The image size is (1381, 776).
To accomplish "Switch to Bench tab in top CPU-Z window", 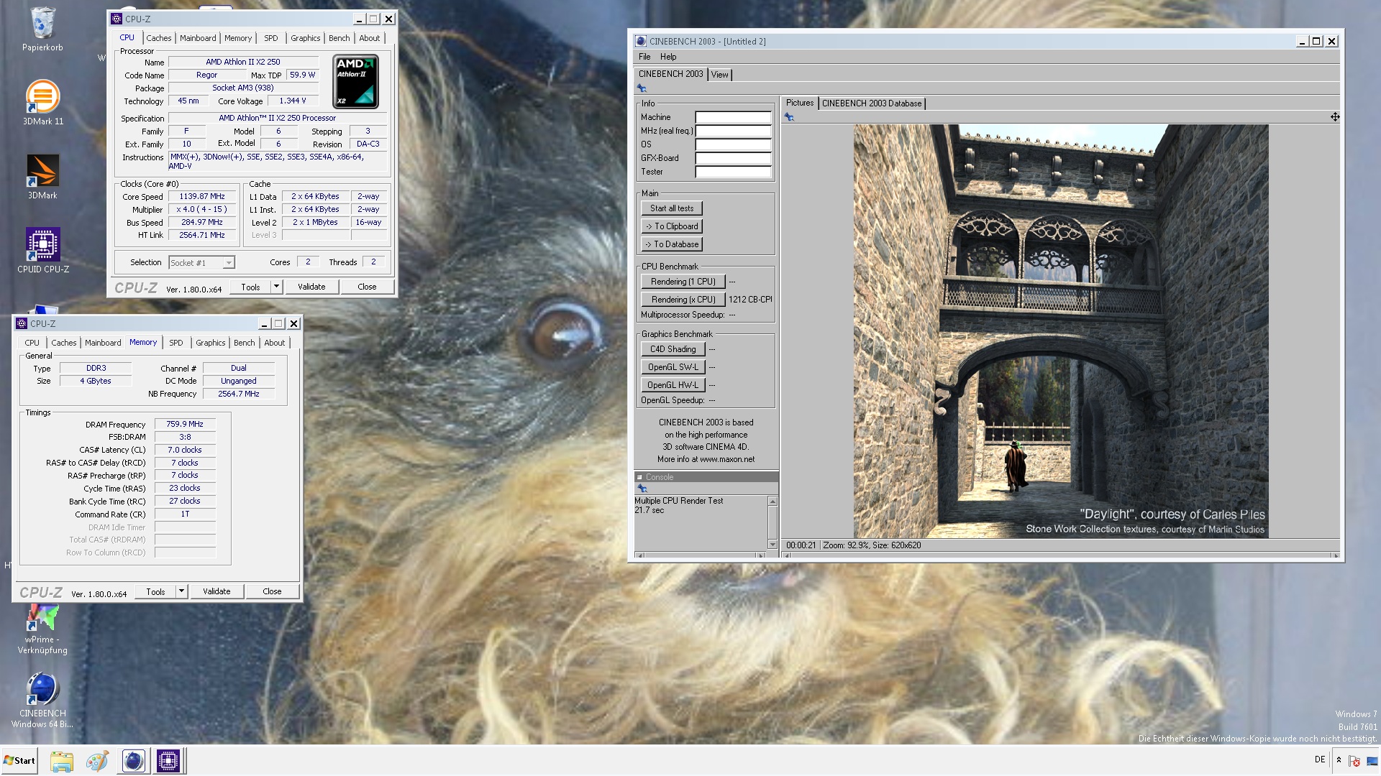I will (339, 38).
